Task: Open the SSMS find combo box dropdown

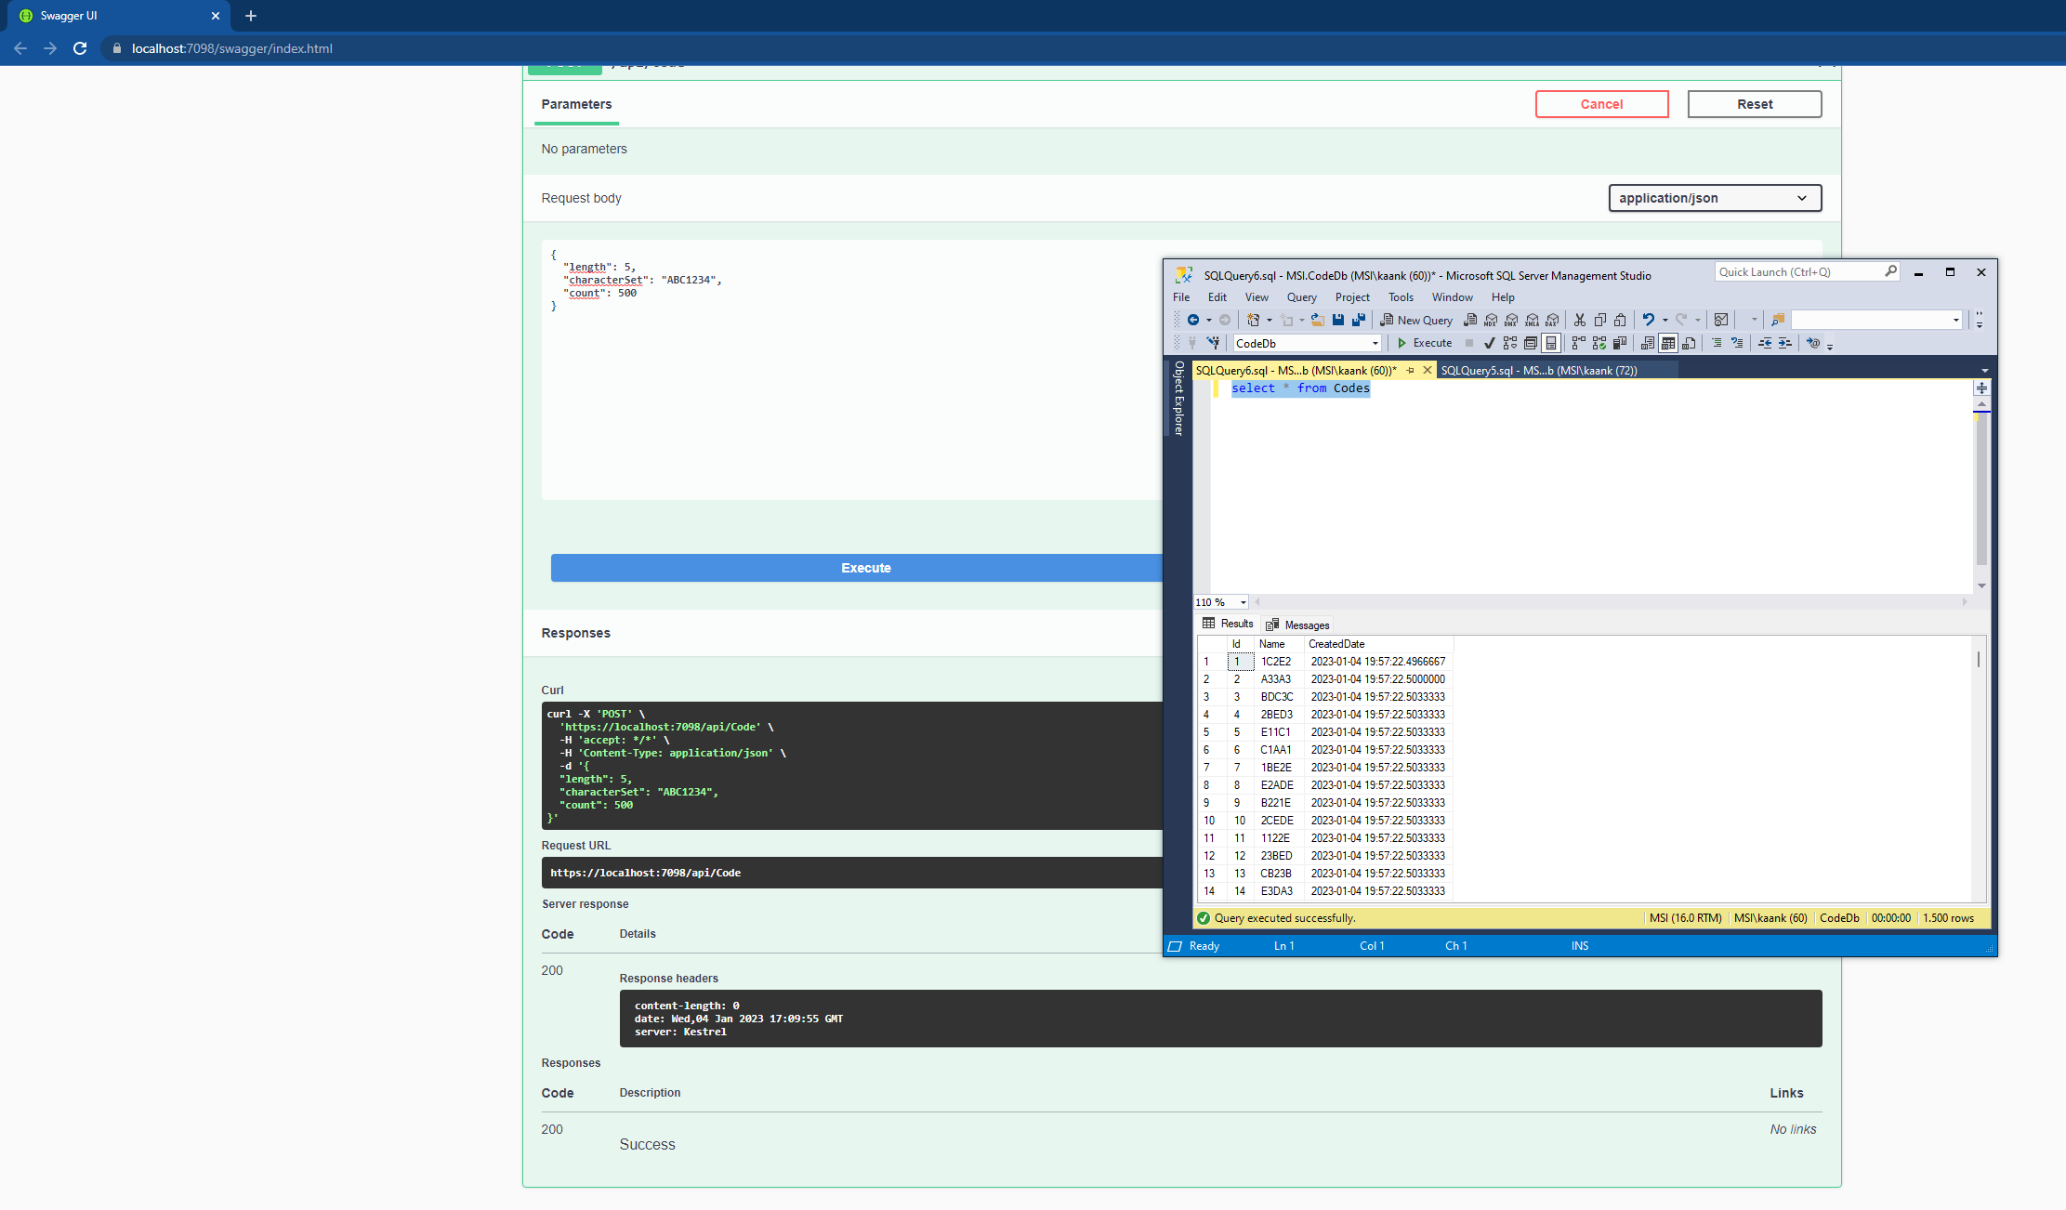Action: pos(1955,320)
